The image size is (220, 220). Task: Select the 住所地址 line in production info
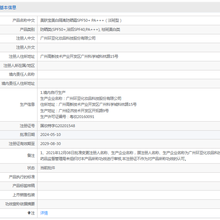[88, 104]
